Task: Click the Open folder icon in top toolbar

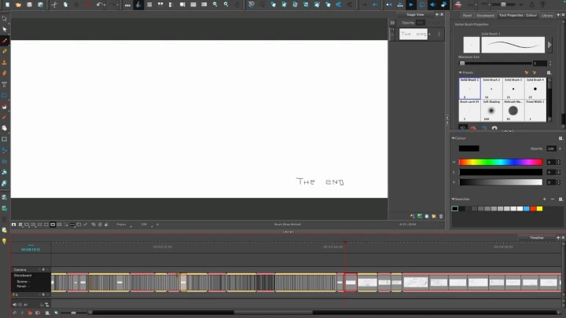Action: pos(17,5)
